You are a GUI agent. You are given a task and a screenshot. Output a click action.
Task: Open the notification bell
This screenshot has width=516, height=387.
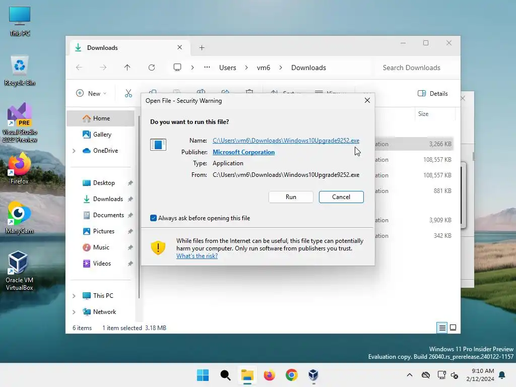[x=502, y=375]
